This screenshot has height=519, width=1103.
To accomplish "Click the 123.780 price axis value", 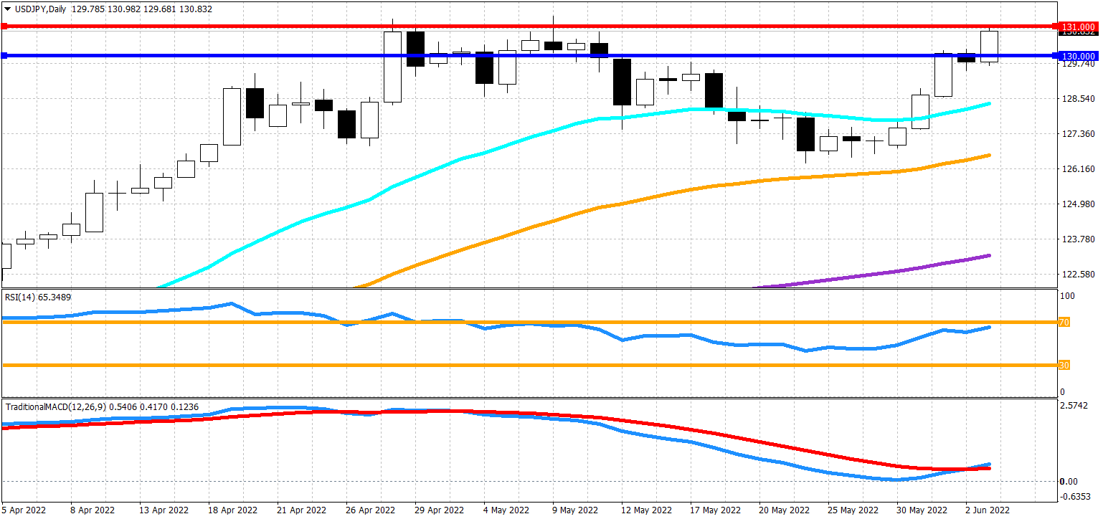I will pyautogui.click(x=1078, y=239).
